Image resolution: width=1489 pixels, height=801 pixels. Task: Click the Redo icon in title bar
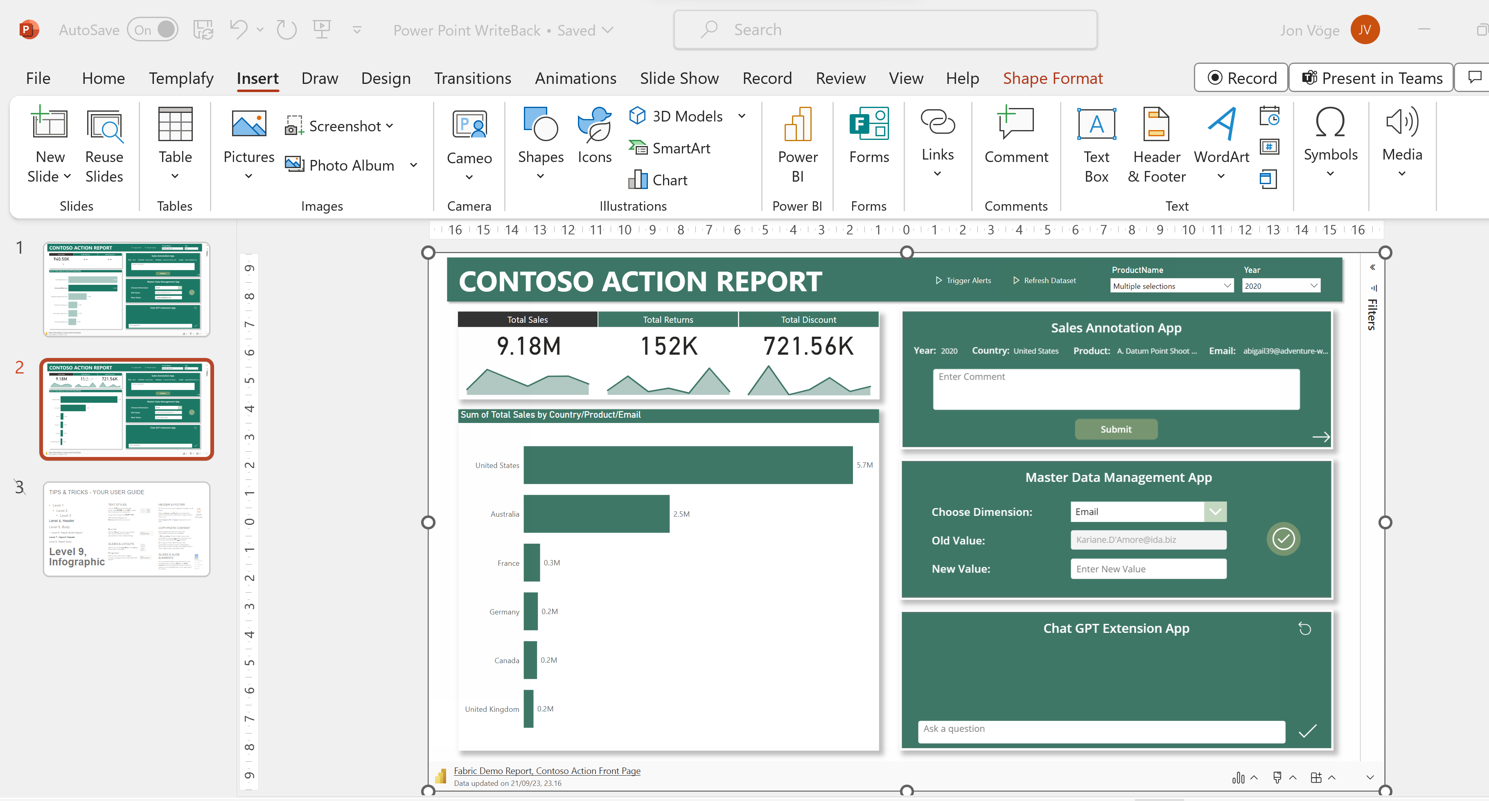click(x=286, y=29)
